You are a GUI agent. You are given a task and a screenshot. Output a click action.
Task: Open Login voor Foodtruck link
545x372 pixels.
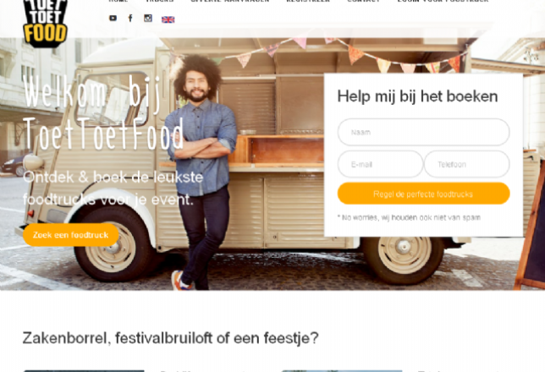(443, 1)
